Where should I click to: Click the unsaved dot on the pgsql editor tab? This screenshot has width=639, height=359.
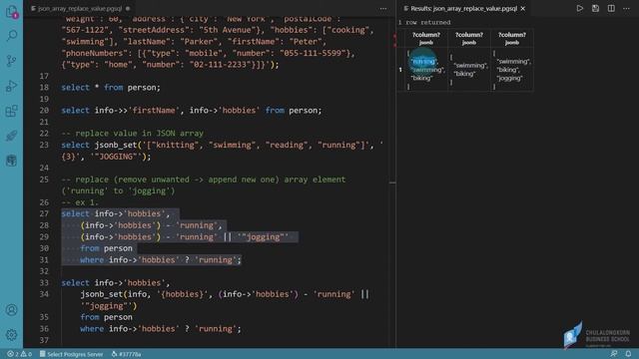click(x=128, y=8)
